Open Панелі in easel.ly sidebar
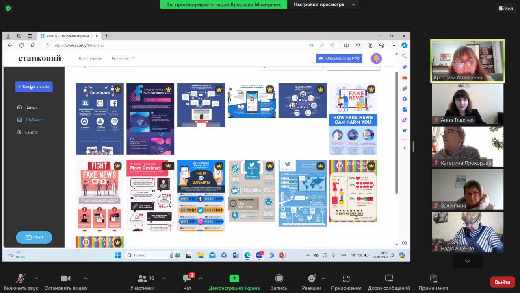The height and width of the screenshot is (293, 520). (x=28, y=107)
